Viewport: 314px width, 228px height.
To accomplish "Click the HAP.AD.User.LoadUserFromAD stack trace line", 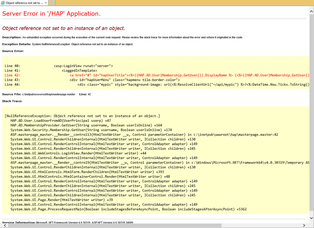I will [61, 121].
